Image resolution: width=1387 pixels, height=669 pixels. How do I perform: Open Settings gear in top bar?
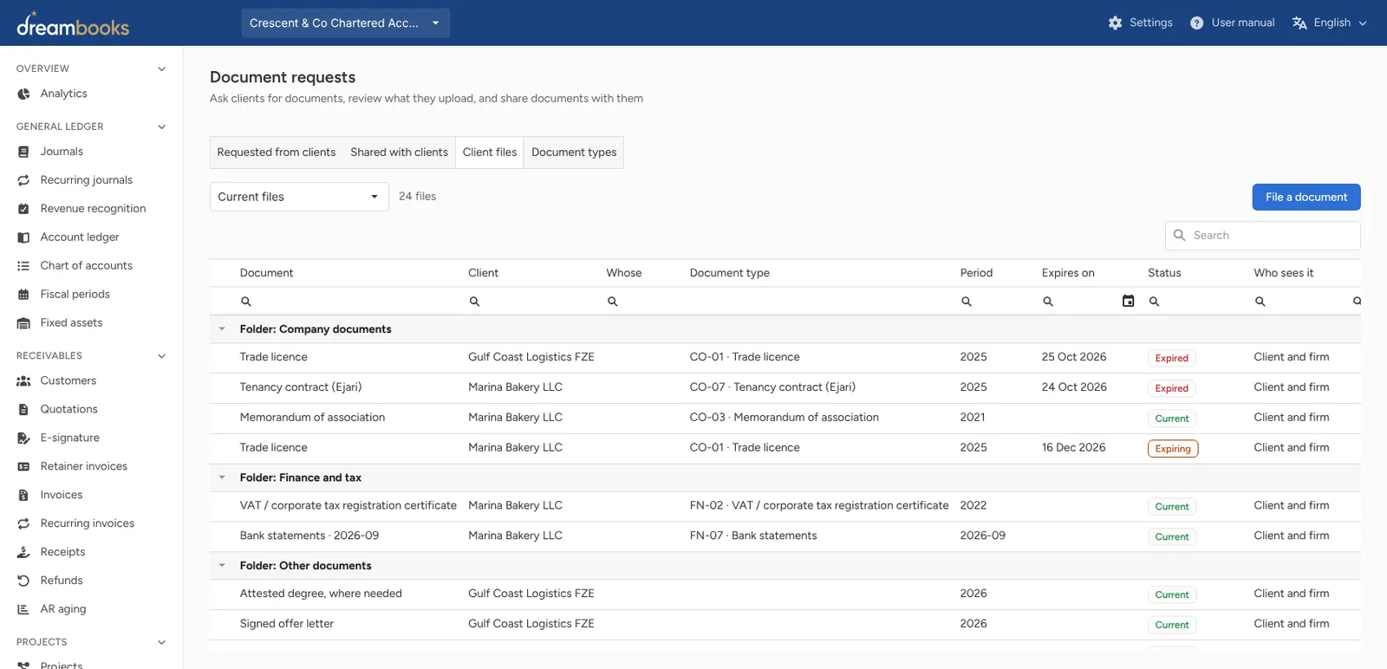(1115, 23)
